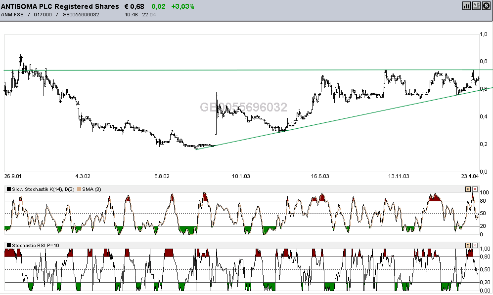
Task: Click the Slow Stochastik K(14), D(3) label
Action: pos(43,189)
